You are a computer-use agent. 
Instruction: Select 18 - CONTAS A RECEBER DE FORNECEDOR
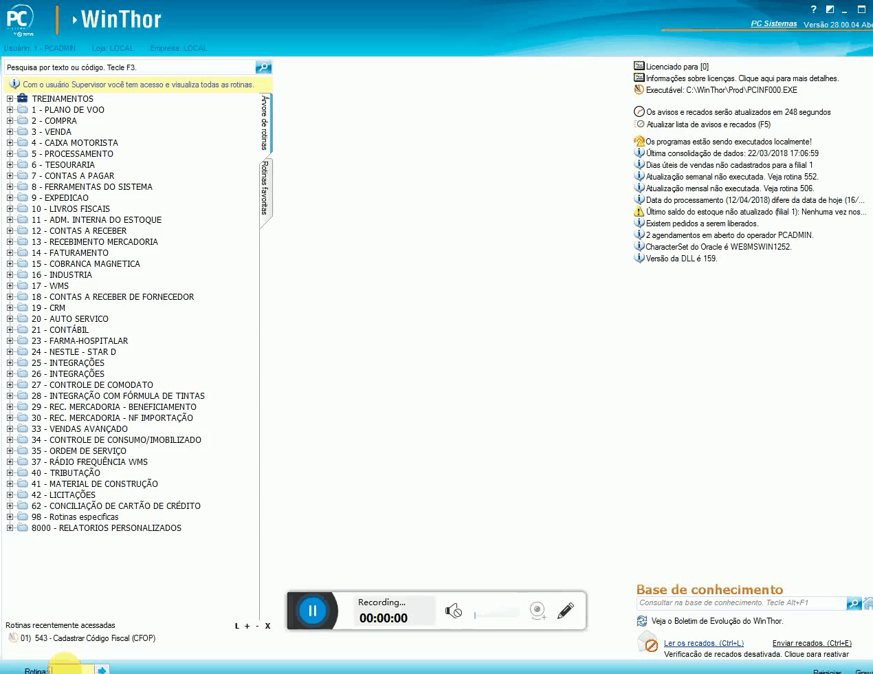coord(113,297)
